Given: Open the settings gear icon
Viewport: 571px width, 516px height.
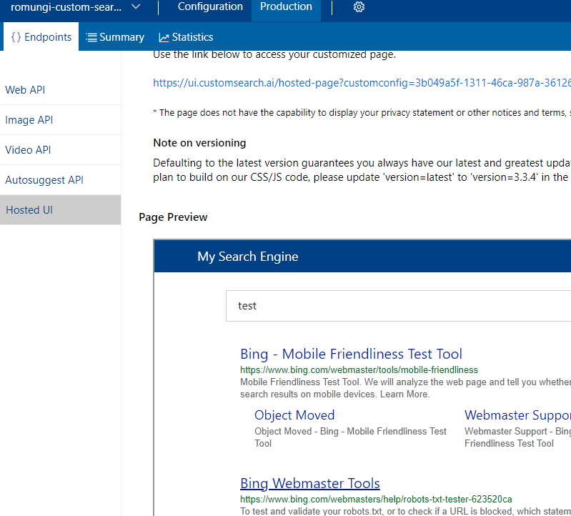Looking at the screenshot, I should pyautogui.click(x=359, y=7).
